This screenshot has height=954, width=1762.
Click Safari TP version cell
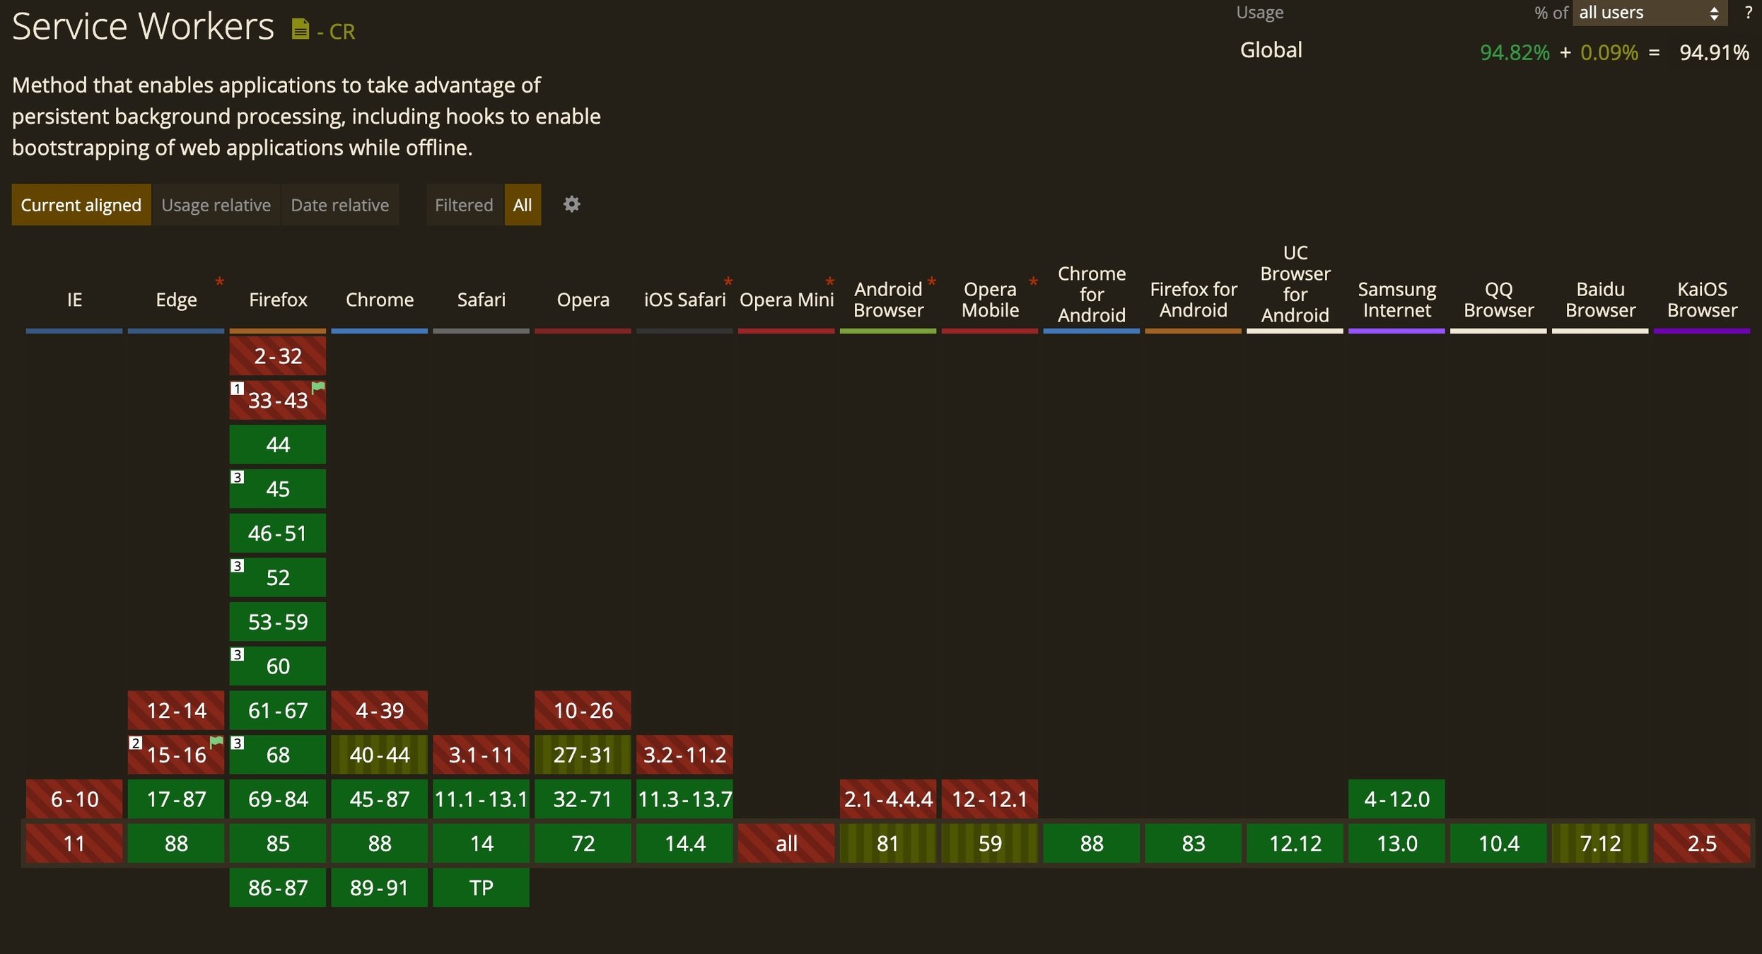pos(481,888)
